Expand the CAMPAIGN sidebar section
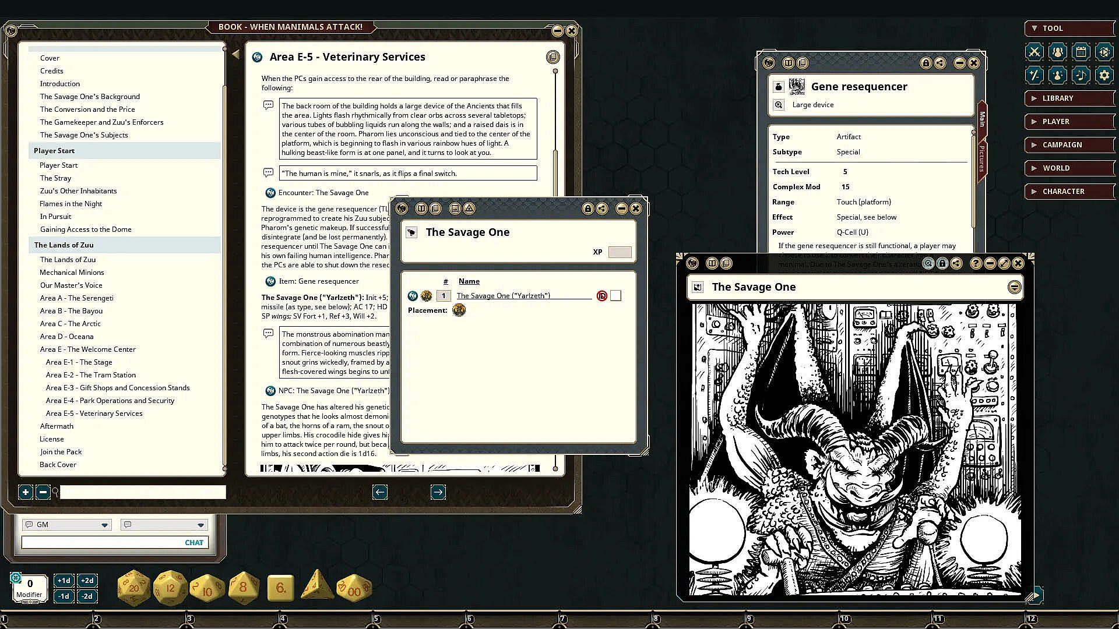Image resolution: width=1119 pixels, height=629 pixels. (x=1069, y=144)
